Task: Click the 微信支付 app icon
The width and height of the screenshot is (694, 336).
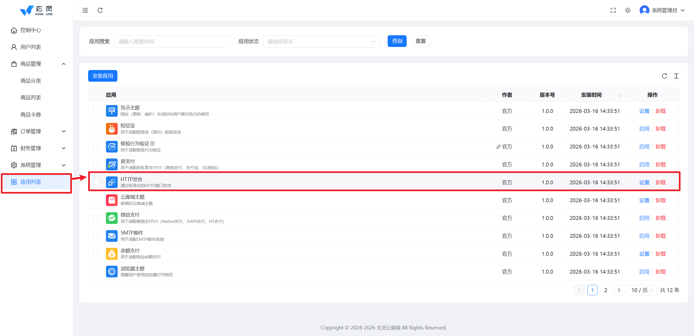Action: (x=112, y=218)
